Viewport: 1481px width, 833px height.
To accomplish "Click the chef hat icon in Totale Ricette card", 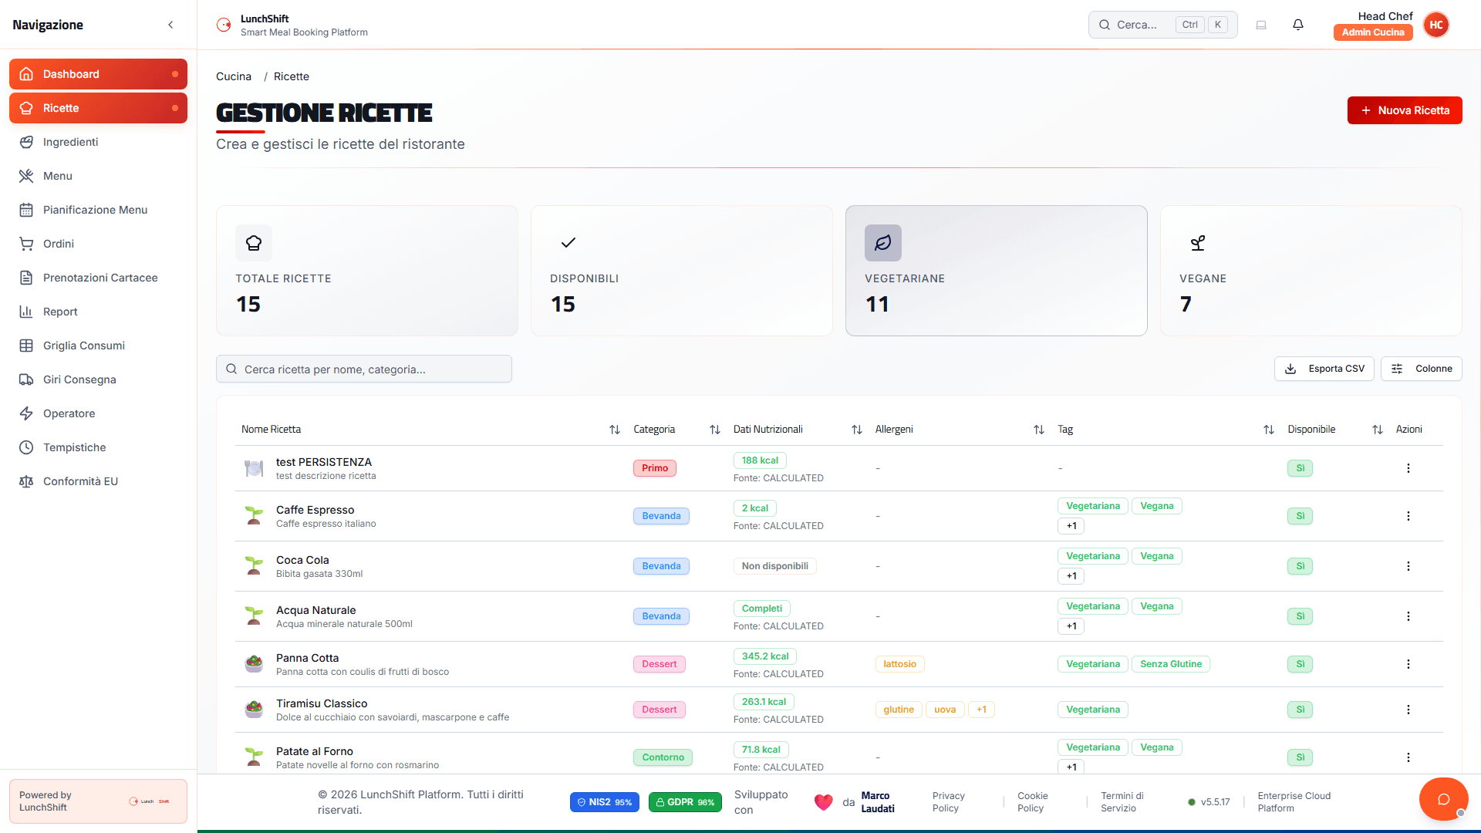I will tap(254, 243).
